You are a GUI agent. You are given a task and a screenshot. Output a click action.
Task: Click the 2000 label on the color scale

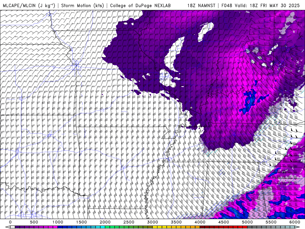pos(105,222)
